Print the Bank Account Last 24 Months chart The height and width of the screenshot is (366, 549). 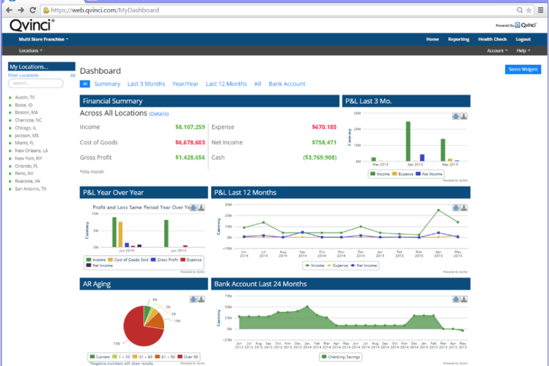click(456, 299)
